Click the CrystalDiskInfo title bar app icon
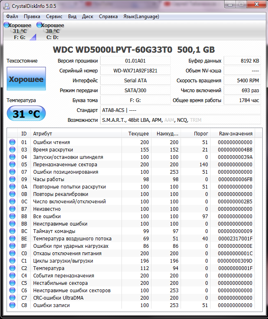 (7, 6)
